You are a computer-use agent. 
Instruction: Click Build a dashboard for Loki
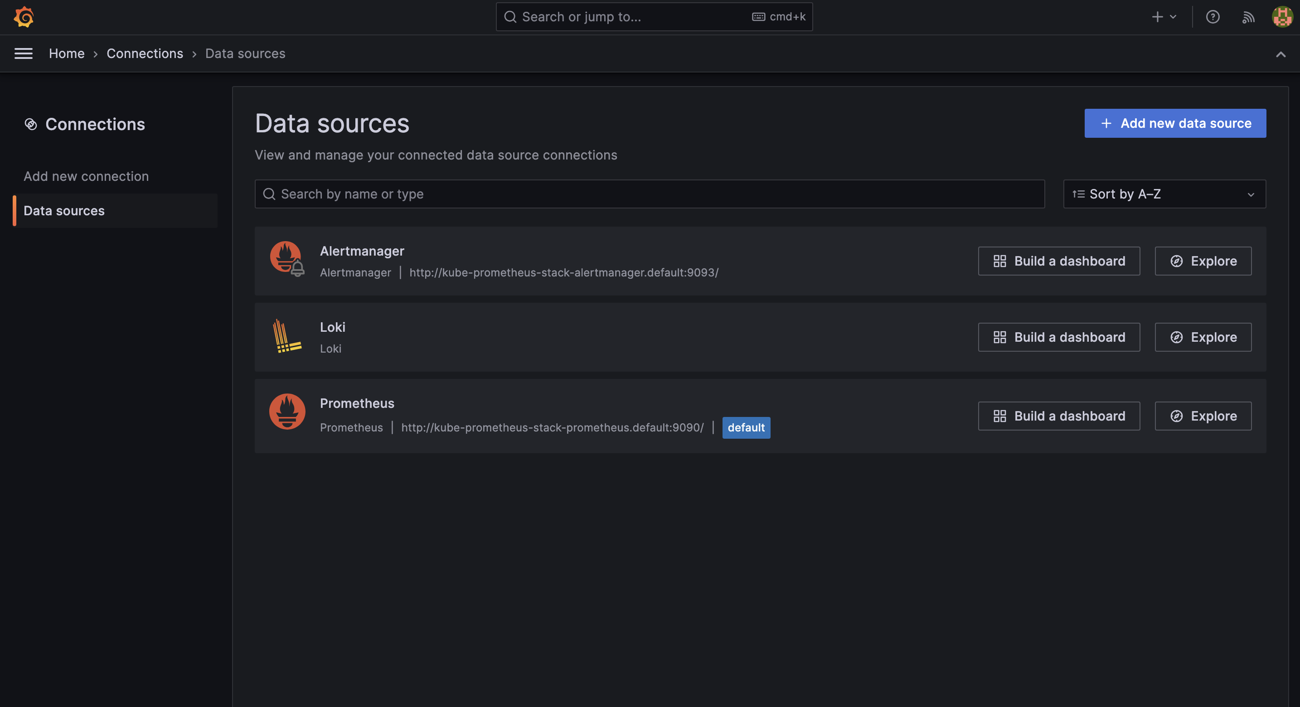(x=1059, y=337)
